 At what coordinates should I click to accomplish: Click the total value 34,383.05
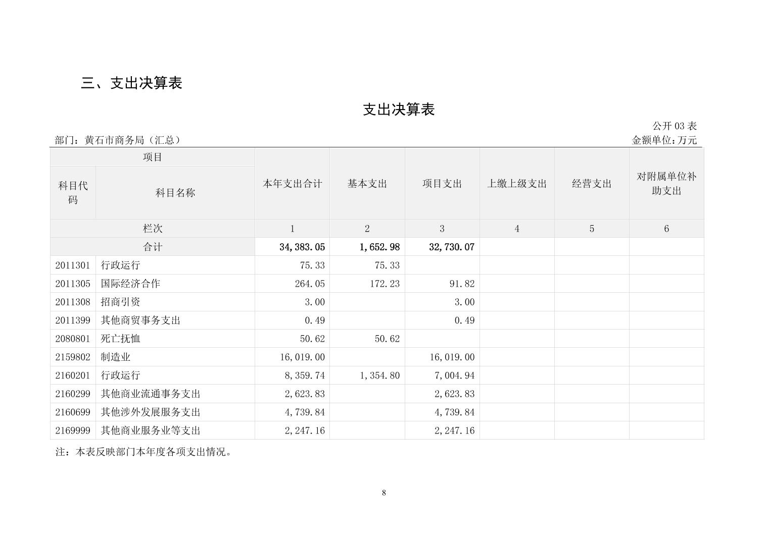pyautogui.click(x=302, y=247)
